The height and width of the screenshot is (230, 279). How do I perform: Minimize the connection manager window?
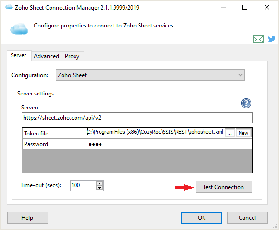click(x=223, y=7)
